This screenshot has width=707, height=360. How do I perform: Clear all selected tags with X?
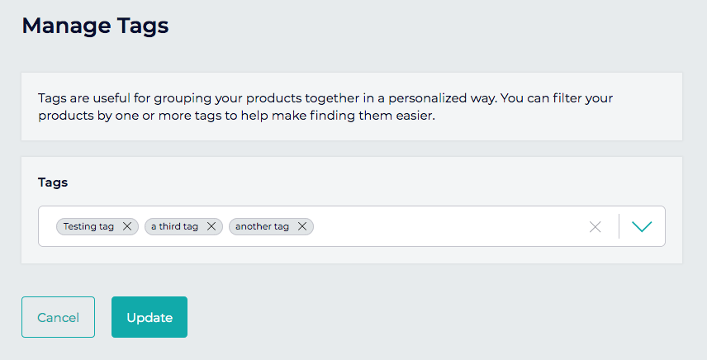595,226
